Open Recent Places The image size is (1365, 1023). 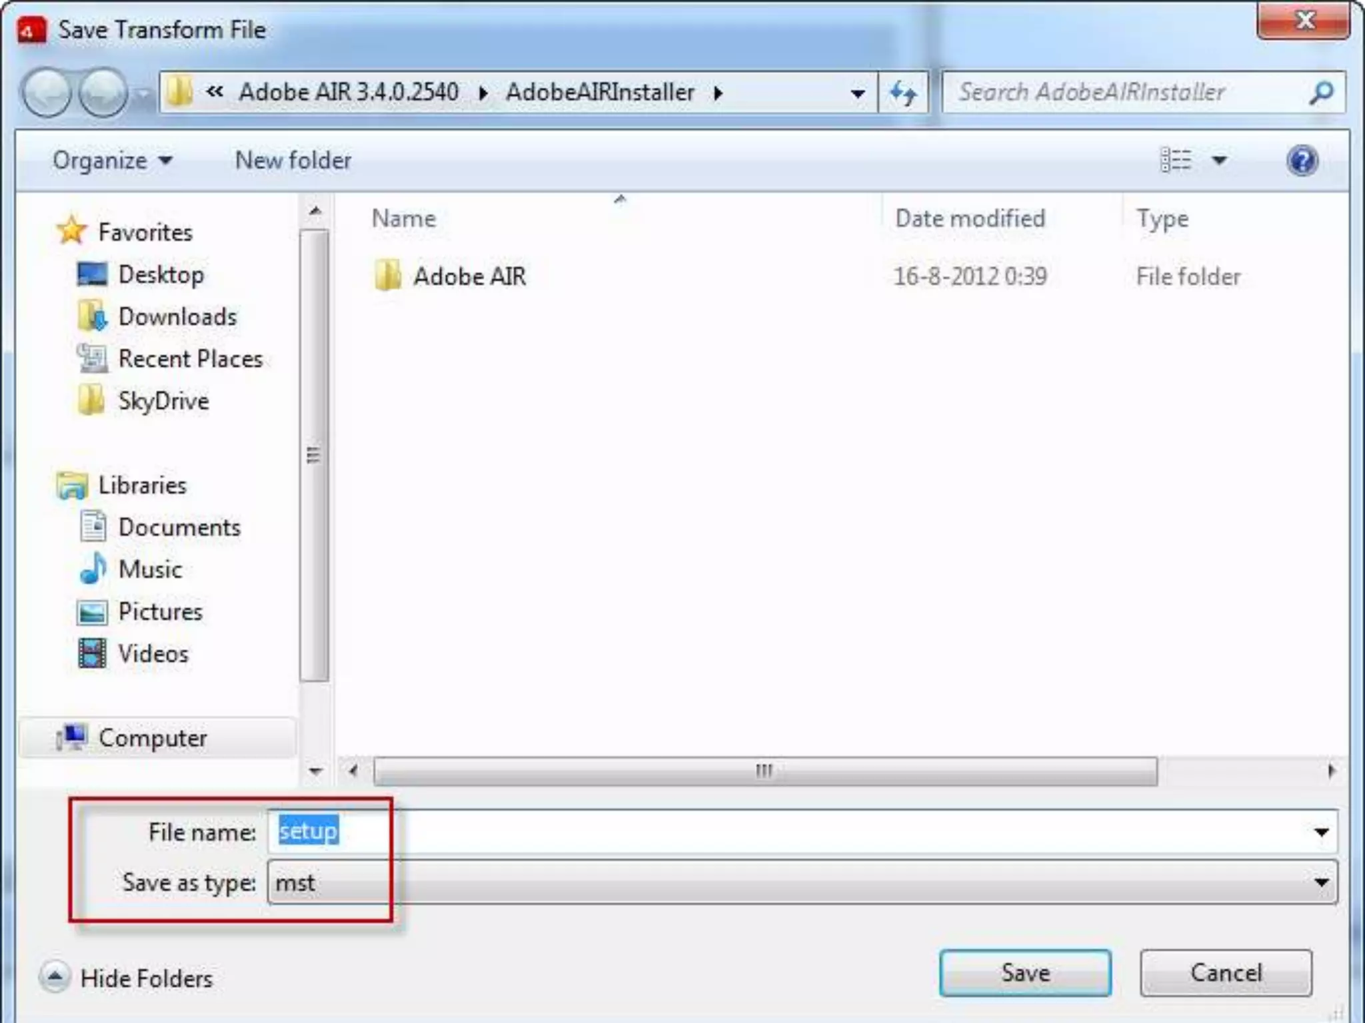tap(191, 358)
